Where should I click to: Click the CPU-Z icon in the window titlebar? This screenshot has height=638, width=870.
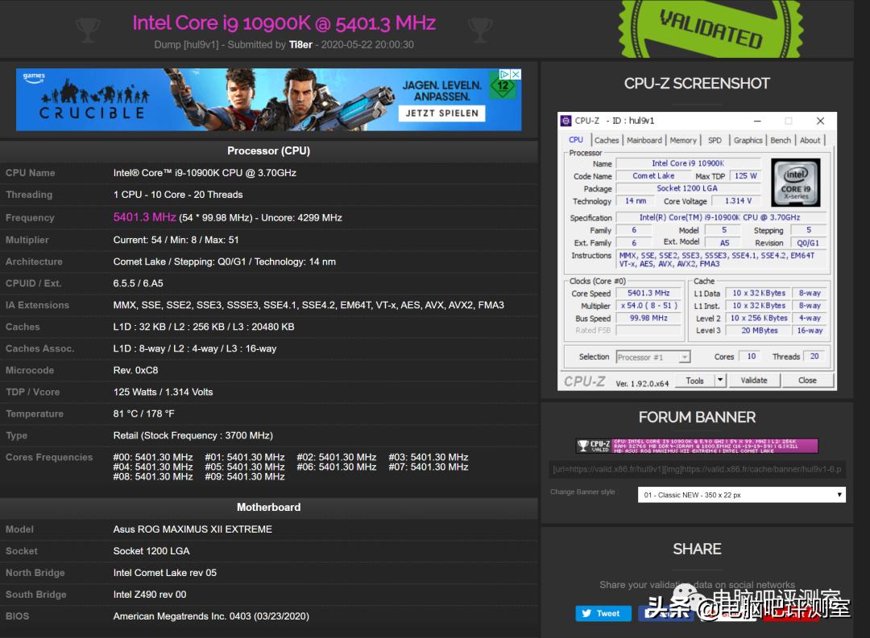pos(565,120)
